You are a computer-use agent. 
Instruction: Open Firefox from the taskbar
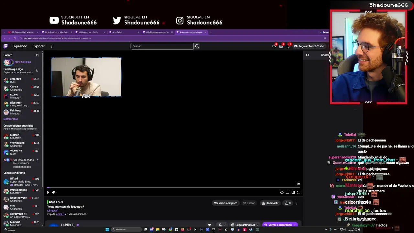(x=182, y=230)
